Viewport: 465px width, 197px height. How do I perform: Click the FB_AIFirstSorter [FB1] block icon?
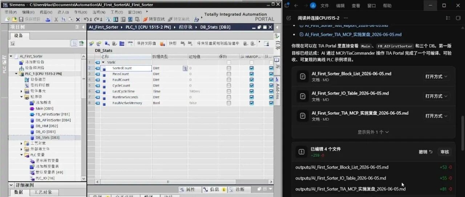tap(32, 114)
